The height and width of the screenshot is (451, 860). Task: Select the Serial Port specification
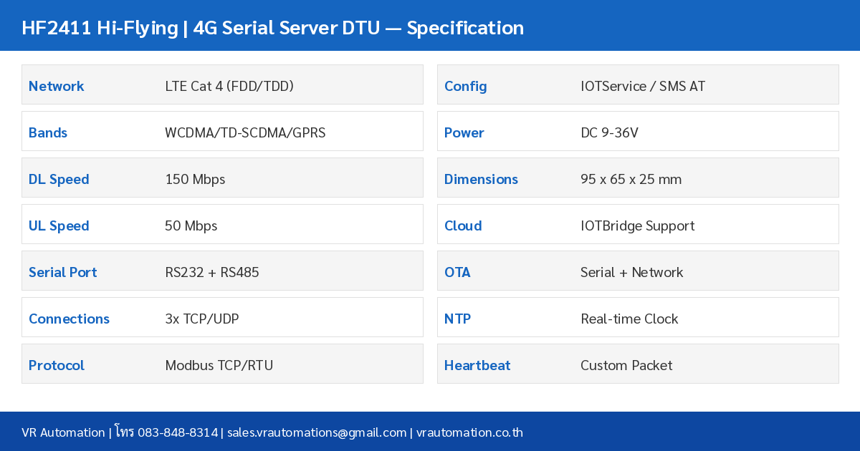[62, 272]
